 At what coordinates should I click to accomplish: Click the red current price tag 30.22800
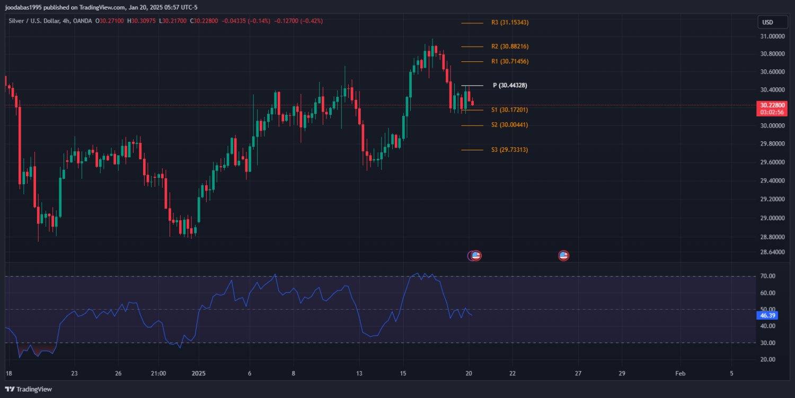pos(771,105)
